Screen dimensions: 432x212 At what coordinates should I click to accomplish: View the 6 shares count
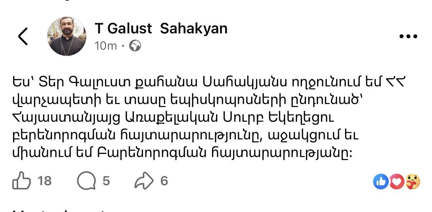coord(164,181)
